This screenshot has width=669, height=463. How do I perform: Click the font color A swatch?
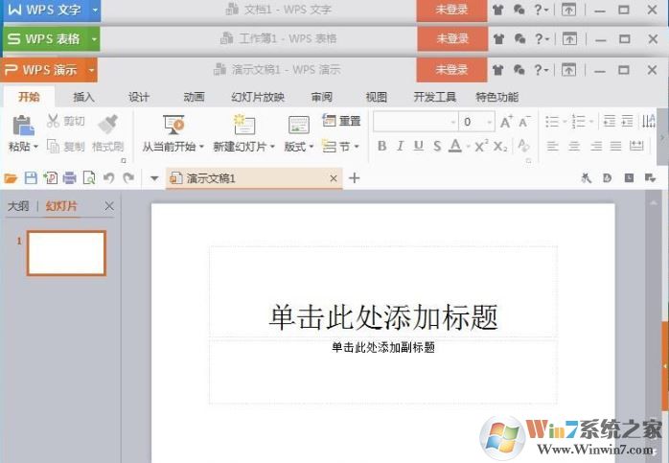(455, 146)
